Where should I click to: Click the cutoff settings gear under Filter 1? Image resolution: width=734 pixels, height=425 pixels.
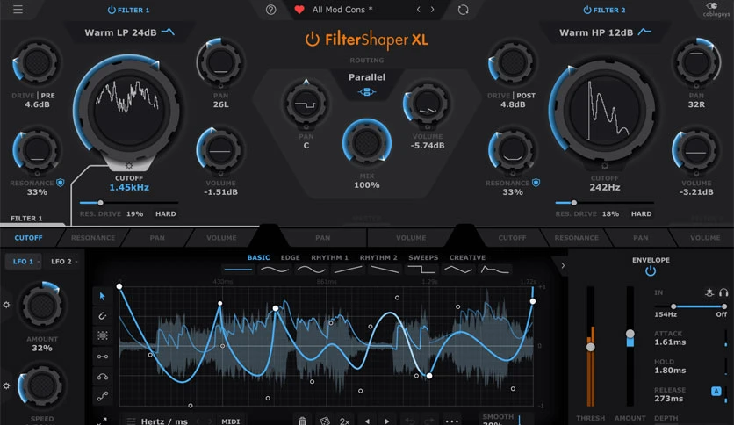point(129,166)
